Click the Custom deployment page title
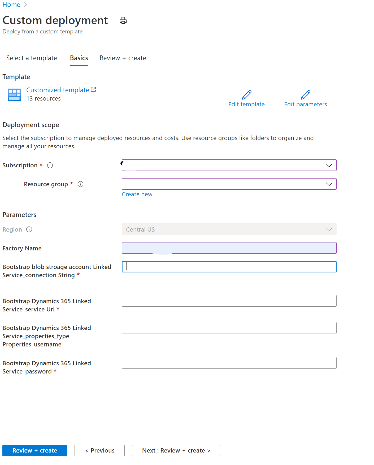The width and height of the screenshot is (374, 465). 55,20
